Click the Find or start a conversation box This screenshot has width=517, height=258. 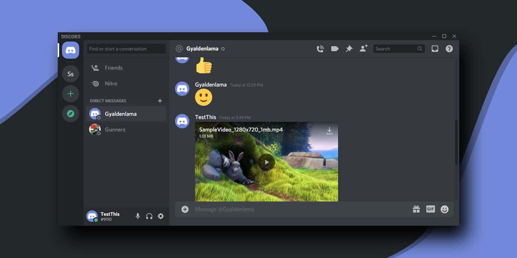pyautogui.click(x=126, y=49)
